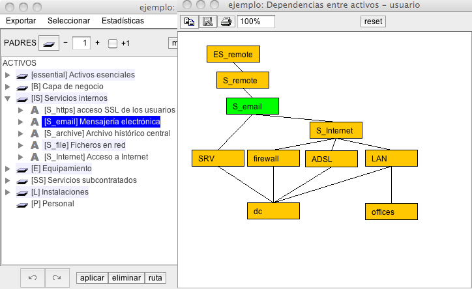Click the PADRES layer icon button

[x=48, y=43]
